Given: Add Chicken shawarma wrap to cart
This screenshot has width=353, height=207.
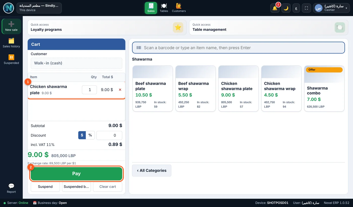Looking at the screenshot, I should click(281, 88).
